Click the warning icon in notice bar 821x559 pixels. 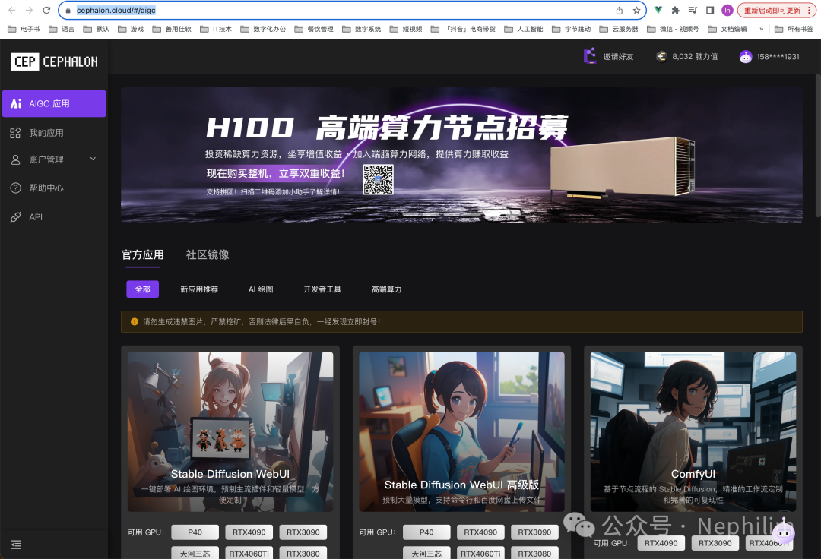click(x=134, y=321)
